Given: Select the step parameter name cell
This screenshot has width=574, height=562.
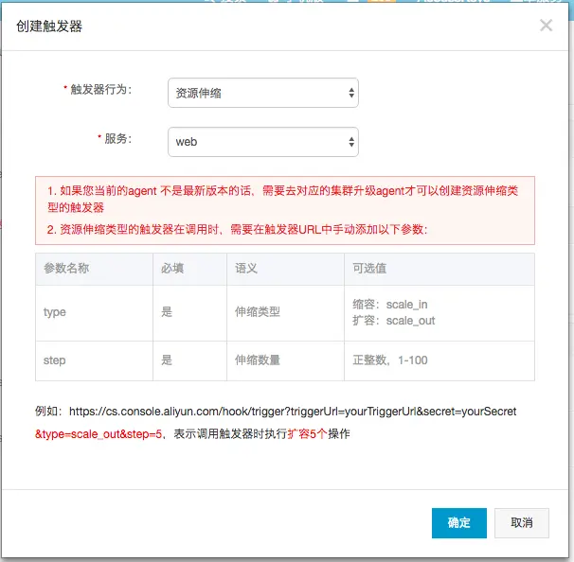Looking at the screenshot, I should pos(94,360).
